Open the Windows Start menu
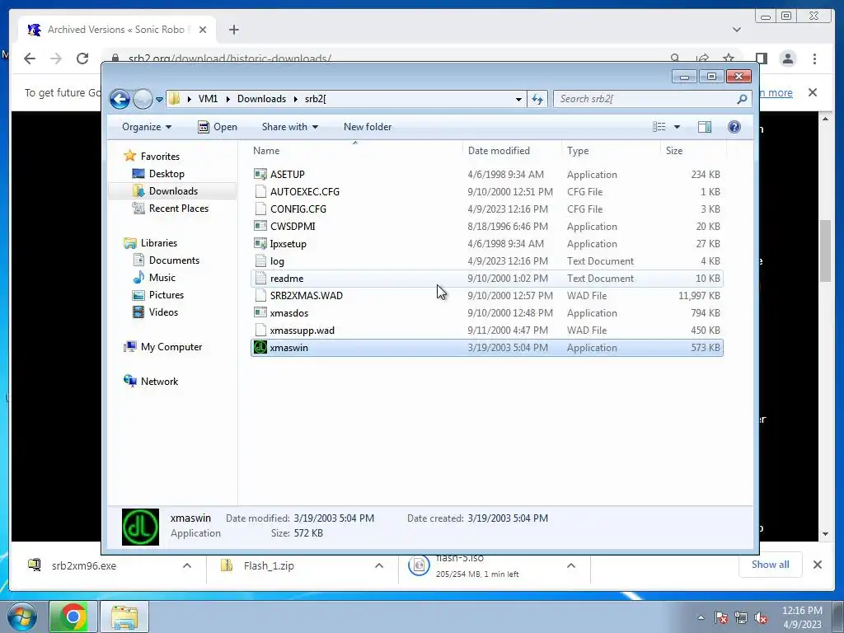Screen dimensions: 844x633 pyautogui.click(x=21, y=617)
